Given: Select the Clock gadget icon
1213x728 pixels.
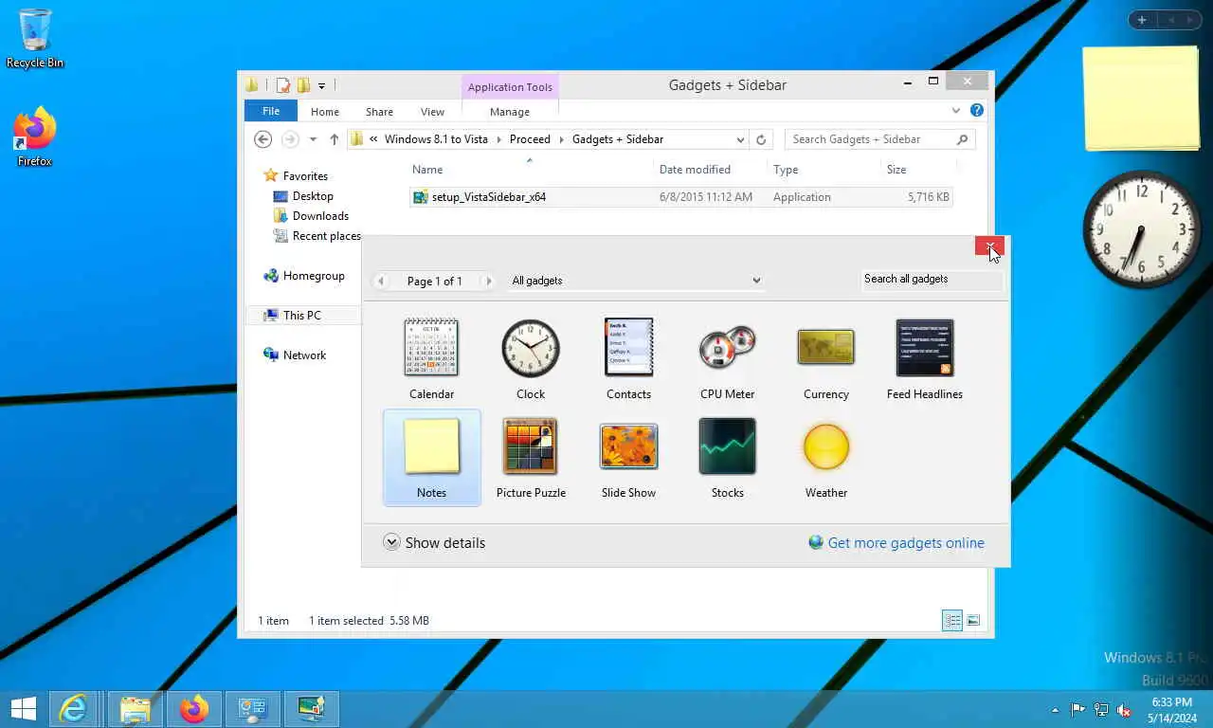Looking at the screenshot, I should tap(531, 348).
